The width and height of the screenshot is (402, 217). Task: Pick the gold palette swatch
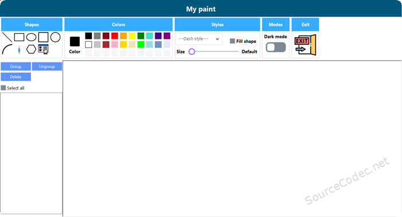[x=123, y=45]
